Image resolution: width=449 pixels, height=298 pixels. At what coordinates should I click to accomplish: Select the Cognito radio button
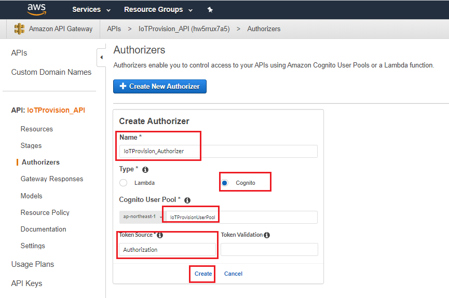pos(224,183)
